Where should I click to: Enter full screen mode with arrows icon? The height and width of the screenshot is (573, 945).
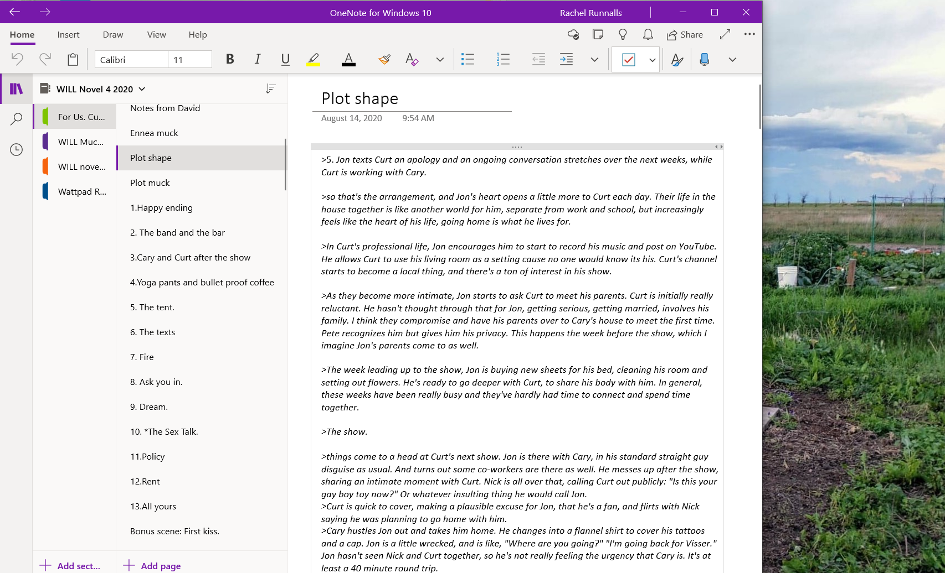[725, 34]
